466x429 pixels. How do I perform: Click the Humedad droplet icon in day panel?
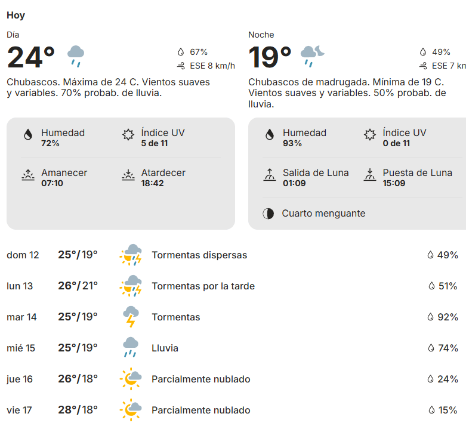(x=27, y=135)
